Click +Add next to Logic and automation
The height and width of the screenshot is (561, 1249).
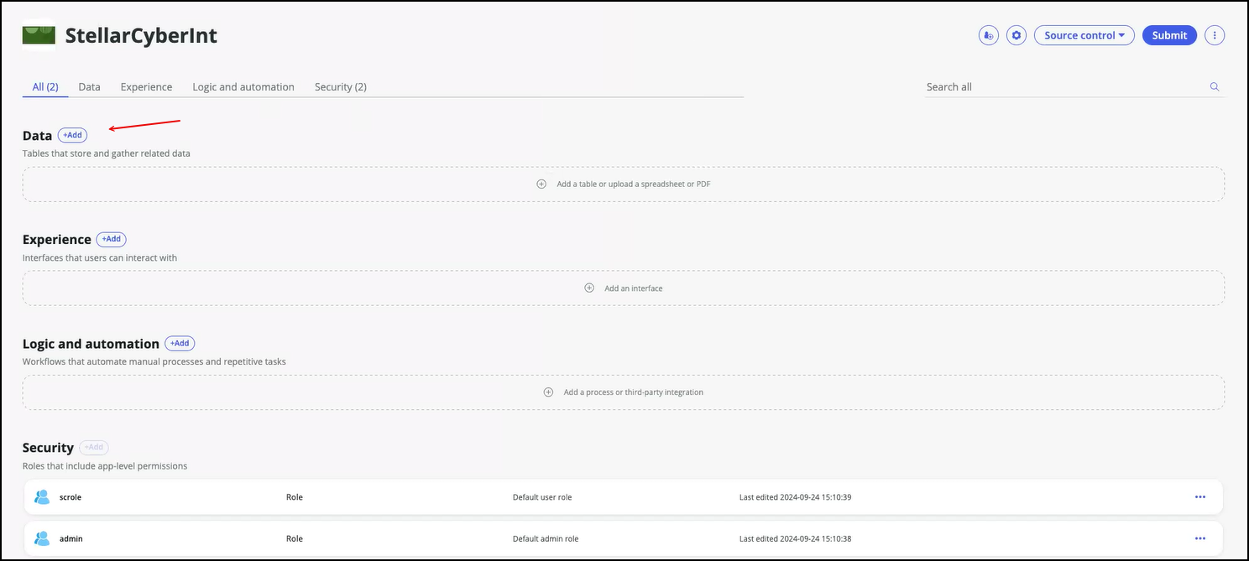(180, 344)
